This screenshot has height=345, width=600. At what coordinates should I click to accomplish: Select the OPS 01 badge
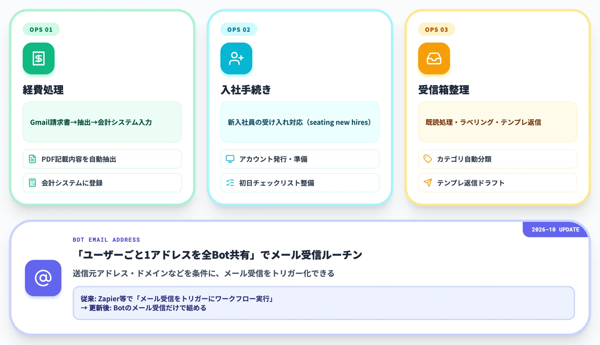[x=41, y=30]
